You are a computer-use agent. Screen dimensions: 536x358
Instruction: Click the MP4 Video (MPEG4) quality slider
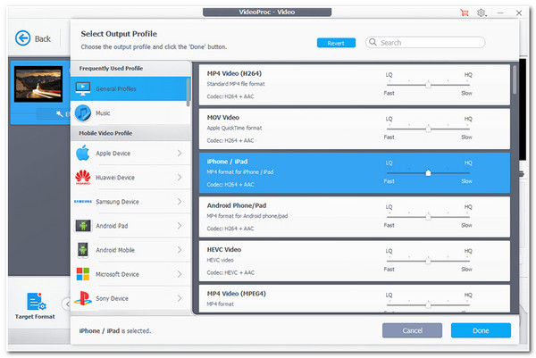pyautogui.click(x=428, y=304)
